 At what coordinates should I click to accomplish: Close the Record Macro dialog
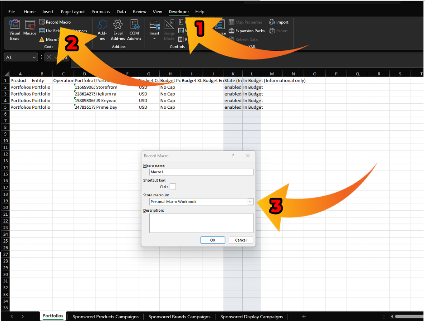(x=248, y=156)
